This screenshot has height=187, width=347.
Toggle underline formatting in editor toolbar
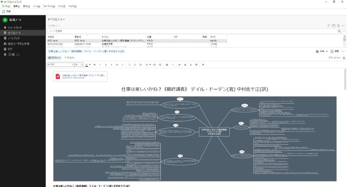pyautogui.click(x=105, y=64)
